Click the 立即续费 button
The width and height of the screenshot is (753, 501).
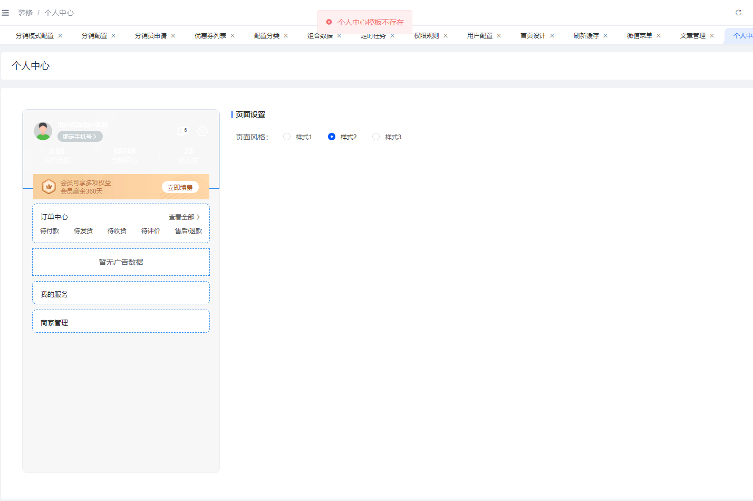coord(180,187)
